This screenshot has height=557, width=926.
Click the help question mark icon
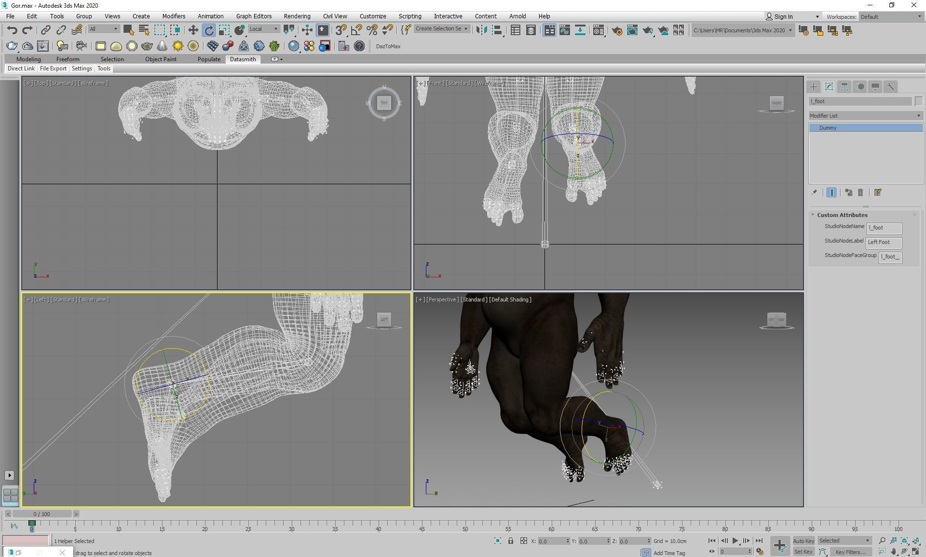(359, 46)
